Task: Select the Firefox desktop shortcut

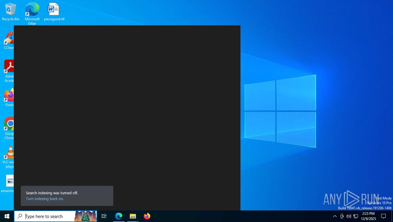Action: pos(9,98)
